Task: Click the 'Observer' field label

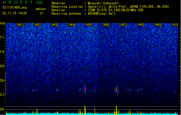Action: click(58, 3)
